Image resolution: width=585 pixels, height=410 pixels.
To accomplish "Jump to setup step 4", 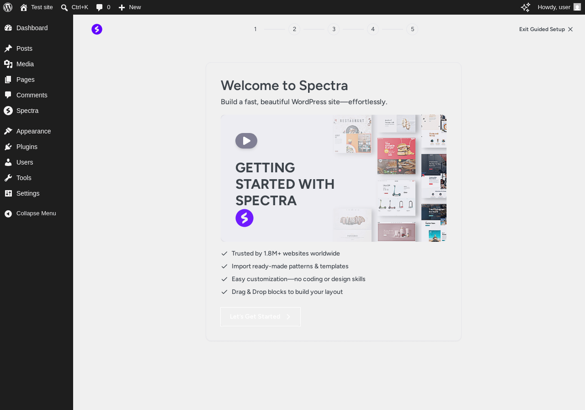I will click(373, 29).
